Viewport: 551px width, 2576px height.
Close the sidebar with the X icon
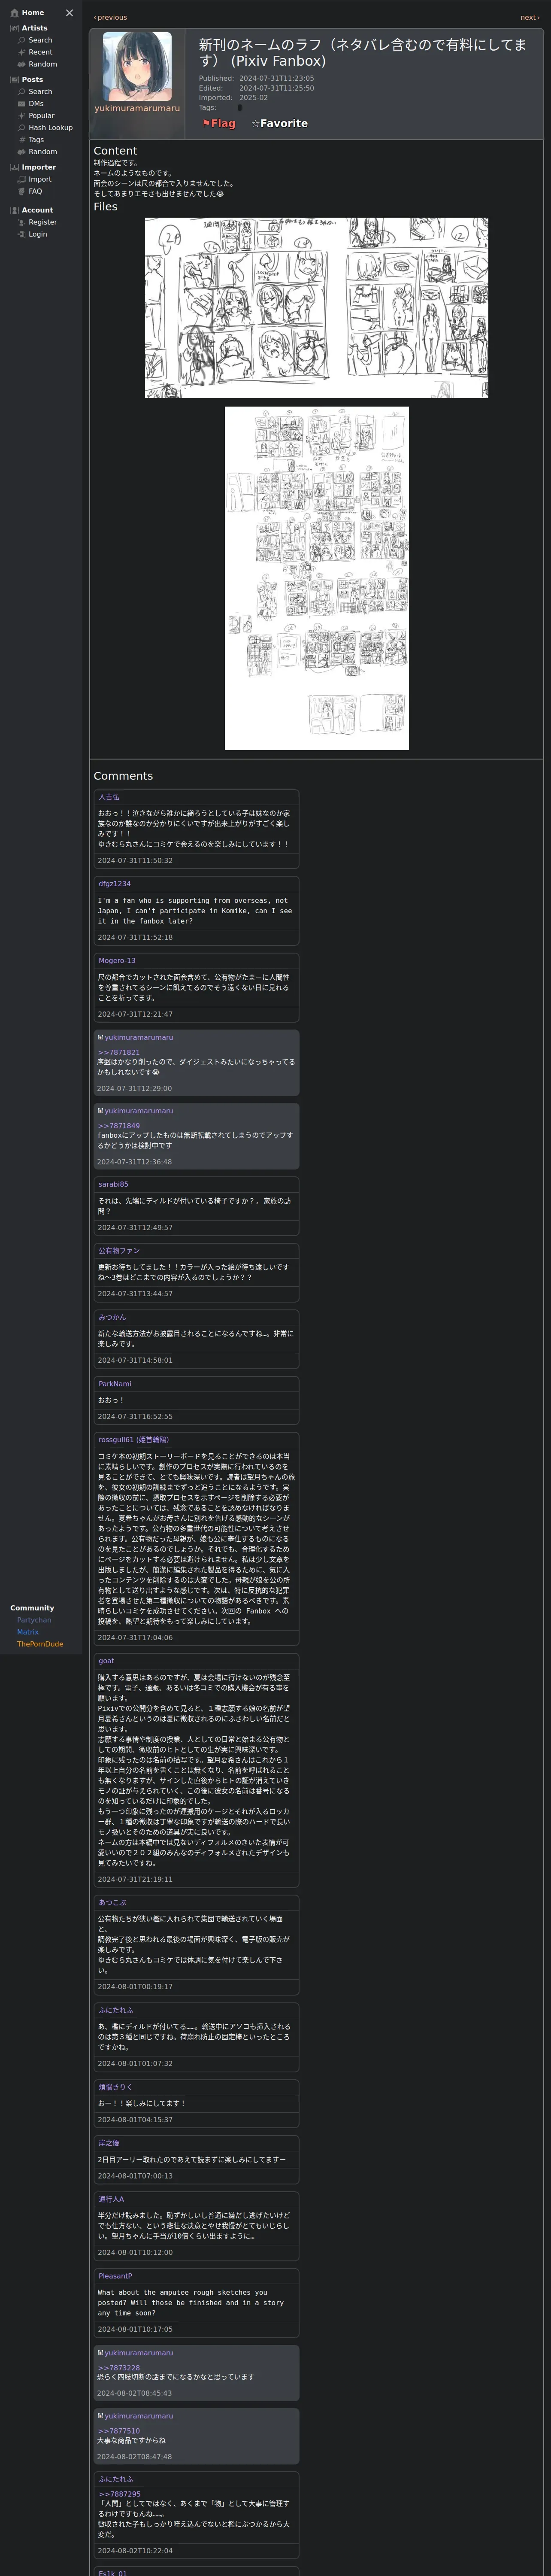69,13
